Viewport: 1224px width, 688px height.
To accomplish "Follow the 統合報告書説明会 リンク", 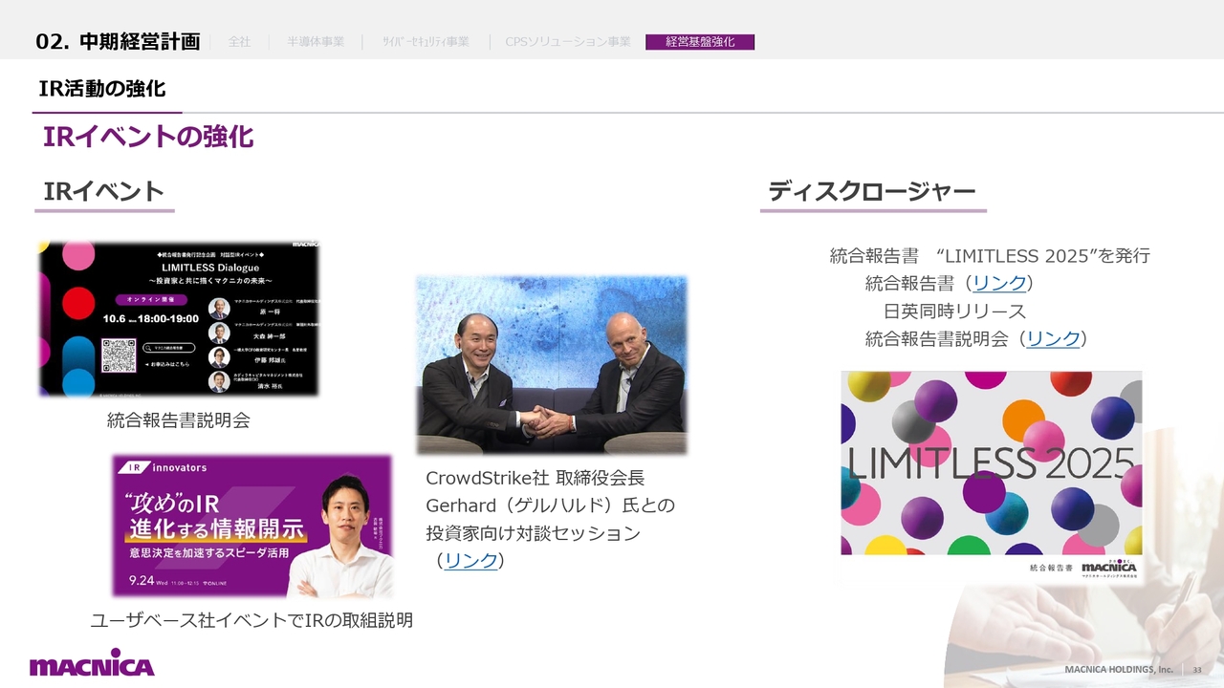I will 1053,338.
